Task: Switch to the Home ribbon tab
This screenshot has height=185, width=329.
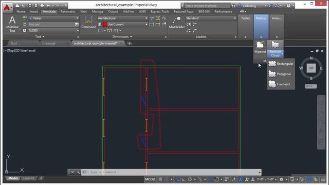Action: coord(21,11)
